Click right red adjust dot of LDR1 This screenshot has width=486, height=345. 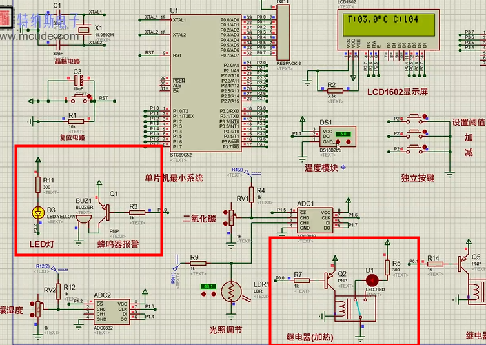[x=214, y=293]
